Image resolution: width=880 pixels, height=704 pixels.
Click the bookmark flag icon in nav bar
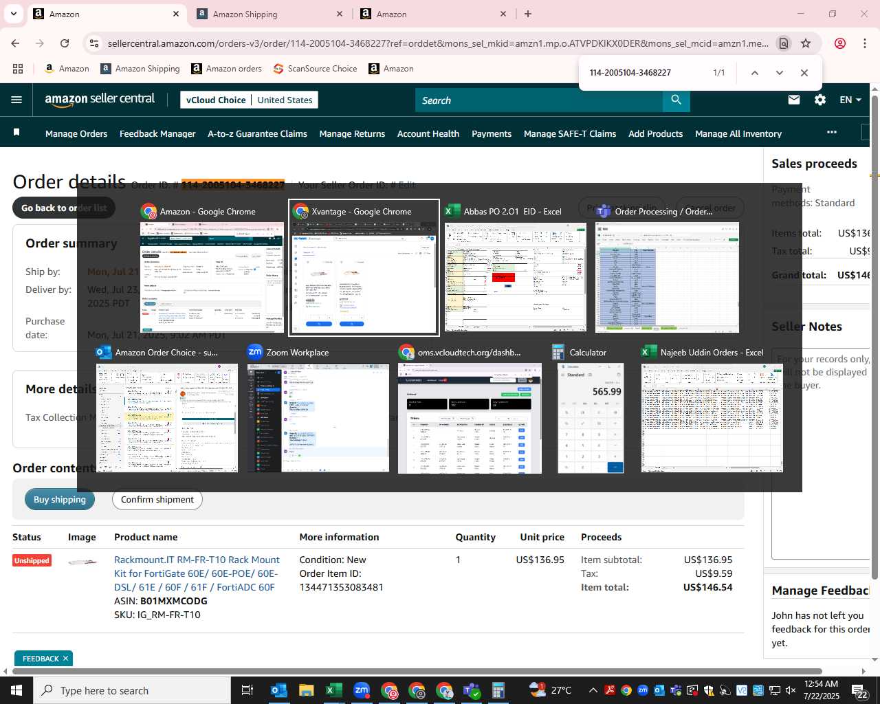[16, 132]
